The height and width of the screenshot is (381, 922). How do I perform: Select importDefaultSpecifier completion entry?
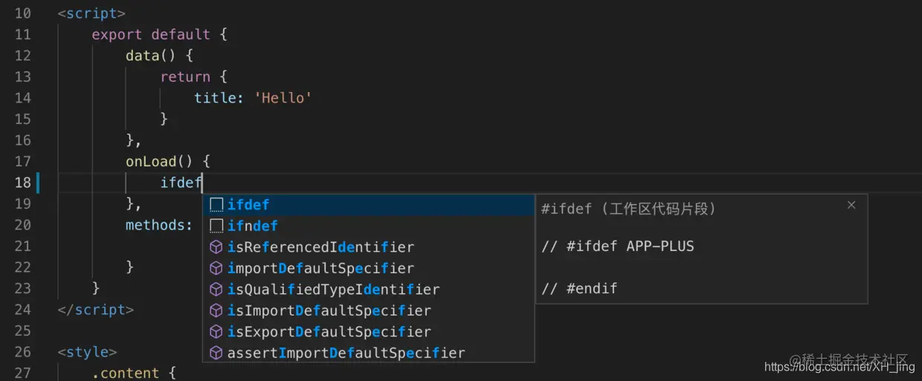[320, 268]
